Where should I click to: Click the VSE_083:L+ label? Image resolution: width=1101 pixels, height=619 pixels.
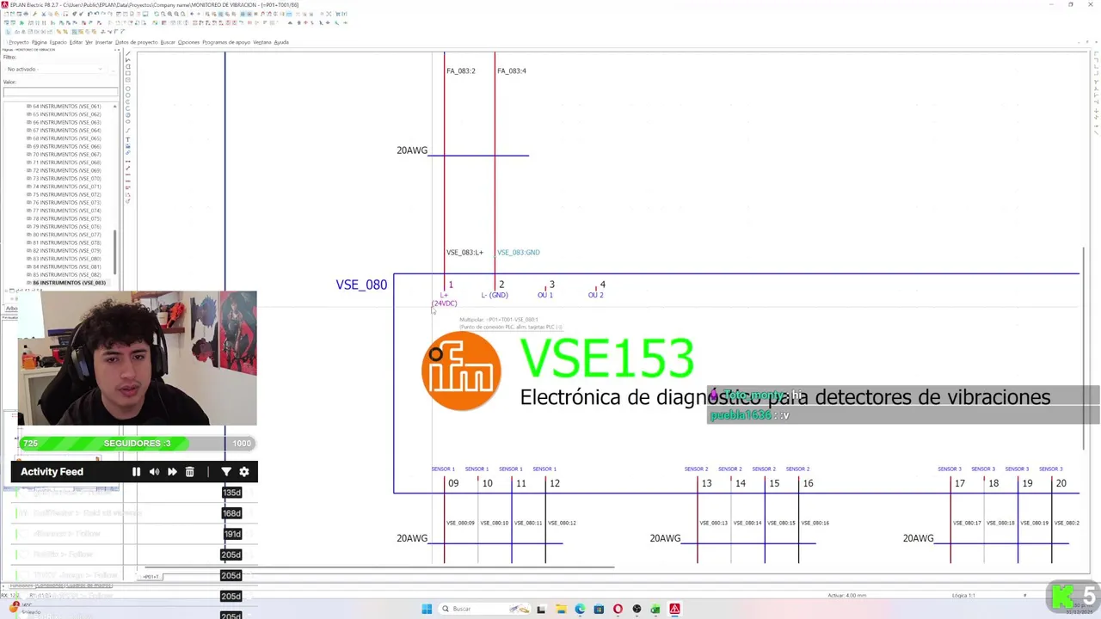pyautogui.click(x=464, y=252)
